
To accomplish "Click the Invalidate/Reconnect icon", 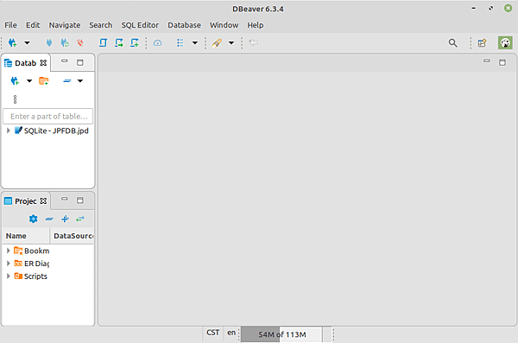I will click(x=65, y=42).
